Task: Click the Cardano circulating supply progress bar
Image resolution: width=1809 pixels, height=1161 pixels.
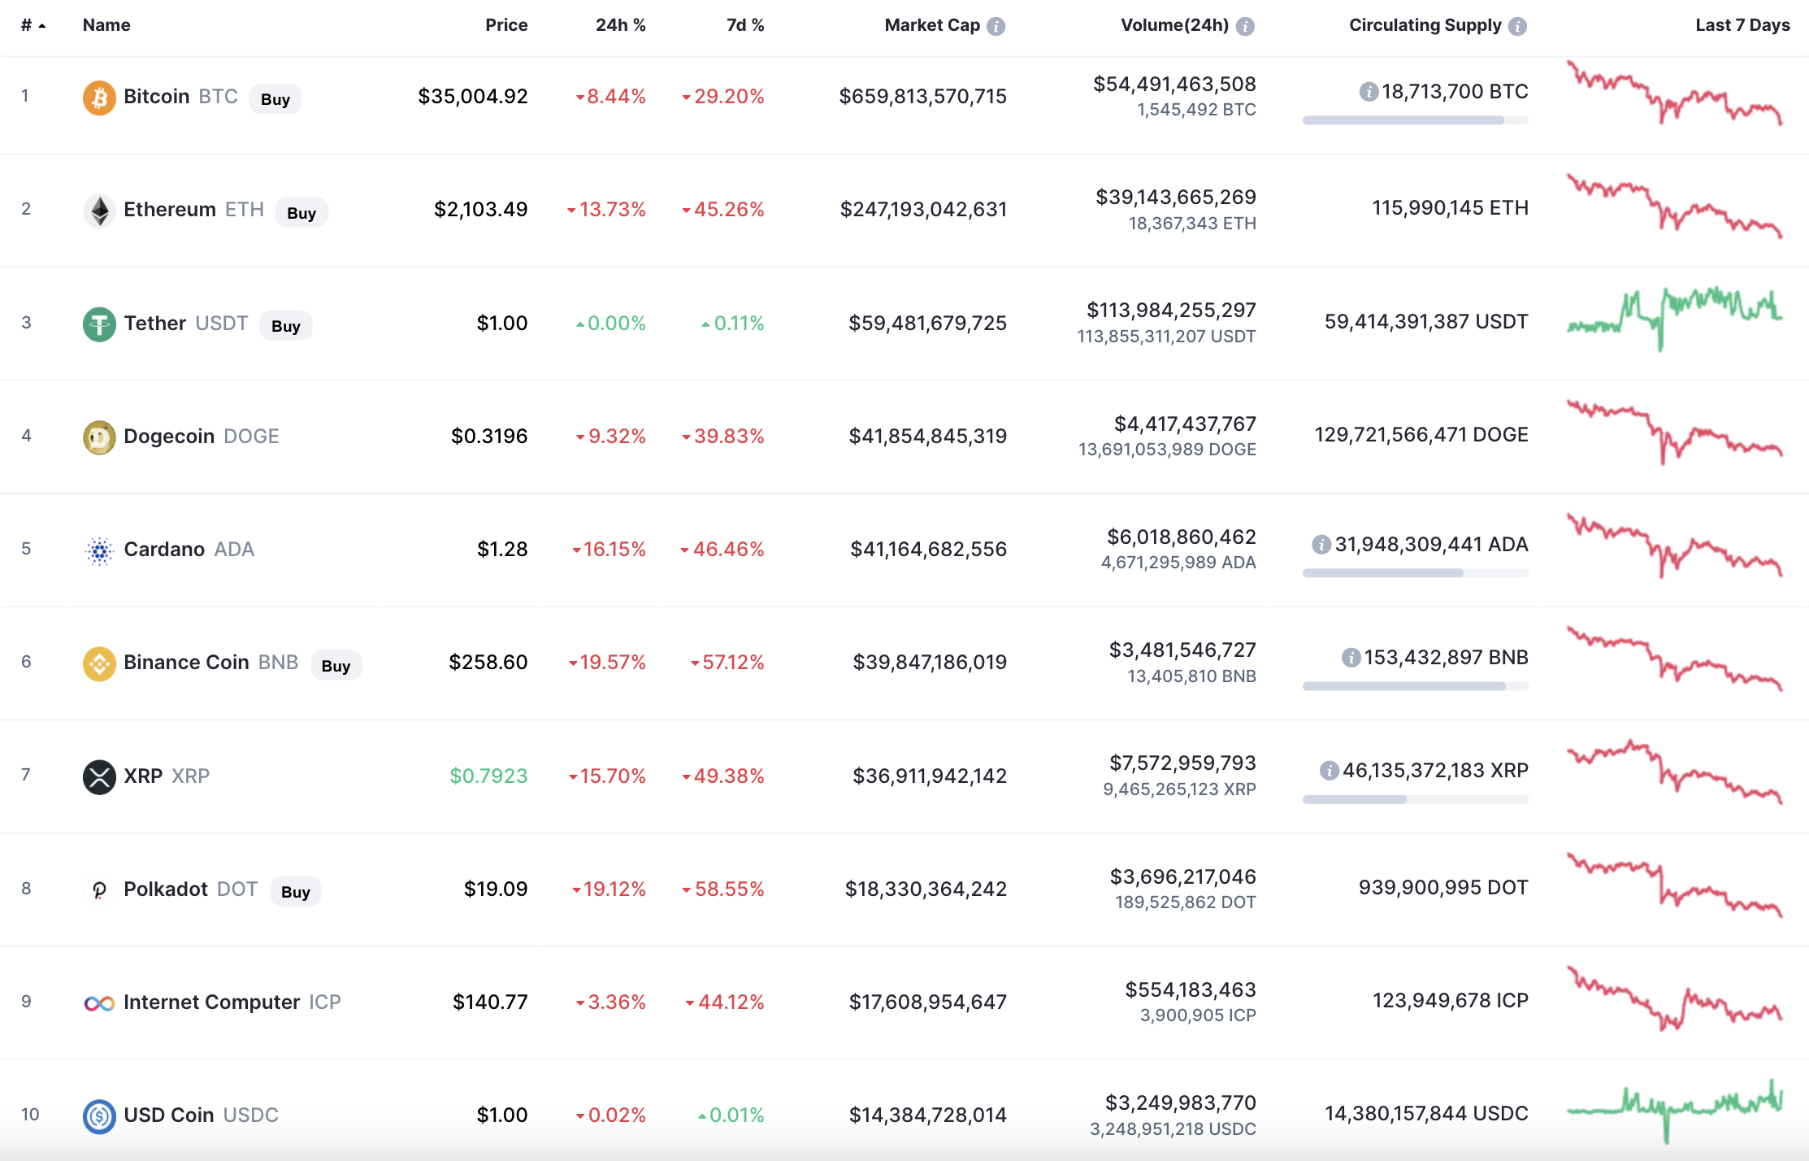Action: coord(1416,573)
